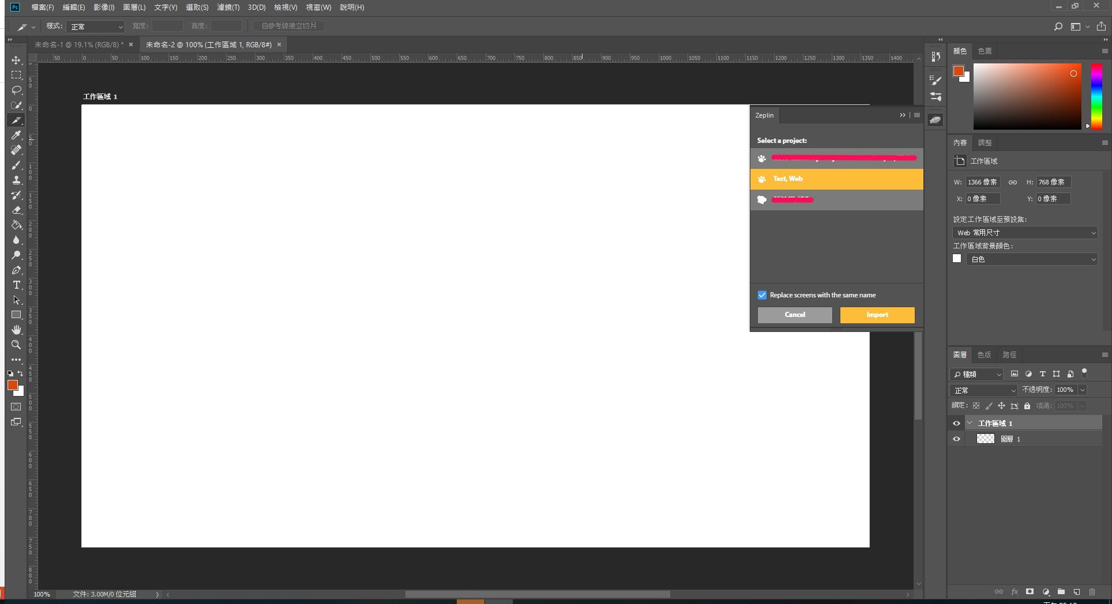Open the Zeplin collapsed panel icon

click(x=935, y=120)
